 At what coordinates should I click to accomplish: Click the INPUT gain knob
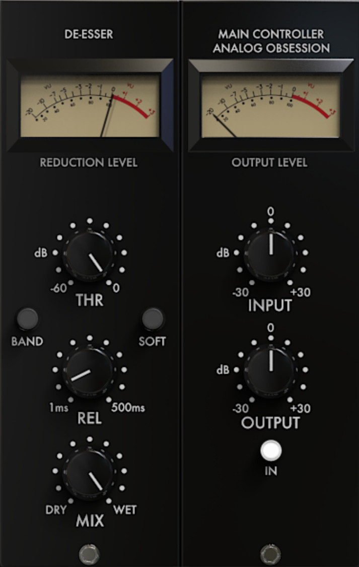(x=271, y=256)
